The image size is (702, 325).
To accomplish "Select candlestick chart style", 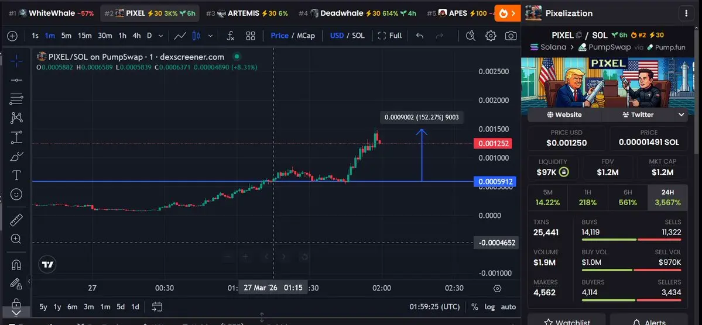I will (x=196, y=36).
